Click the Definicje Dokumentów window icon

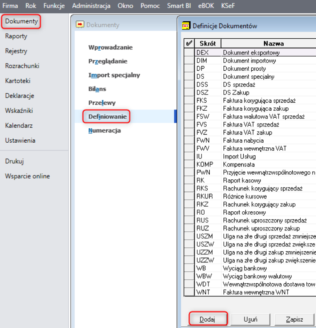tap(186, 26)
